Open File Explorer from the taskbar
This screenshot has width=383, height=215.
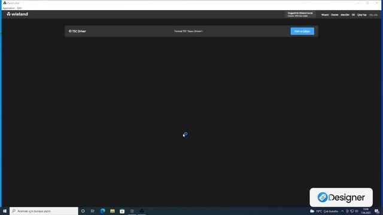point(113,211)
